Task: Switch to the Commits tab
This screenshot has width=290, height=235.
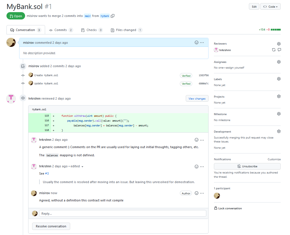Action: pos(61,30)
